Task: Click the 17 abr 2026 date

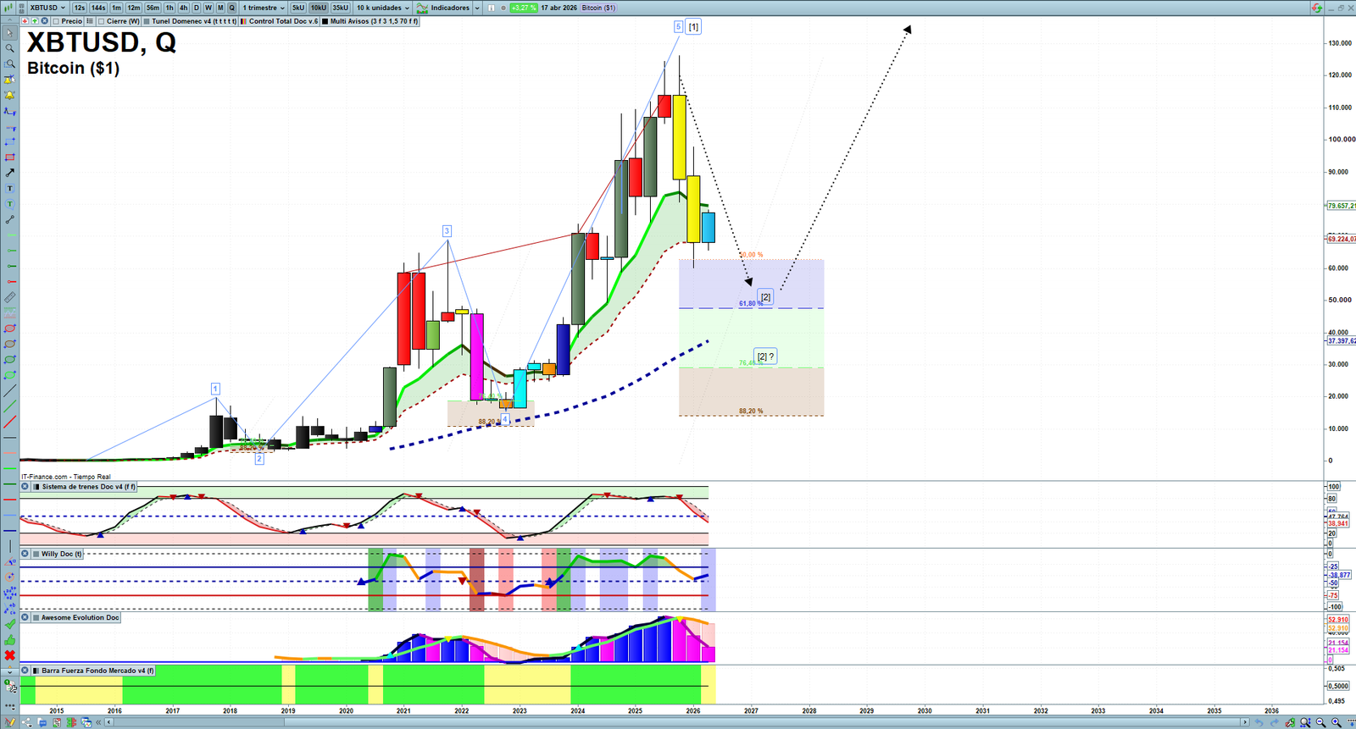Action: [x=559, y=8]
